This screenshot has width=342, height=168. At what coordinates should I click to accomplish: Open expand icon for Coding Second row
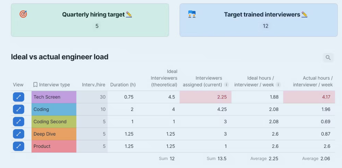18,122
